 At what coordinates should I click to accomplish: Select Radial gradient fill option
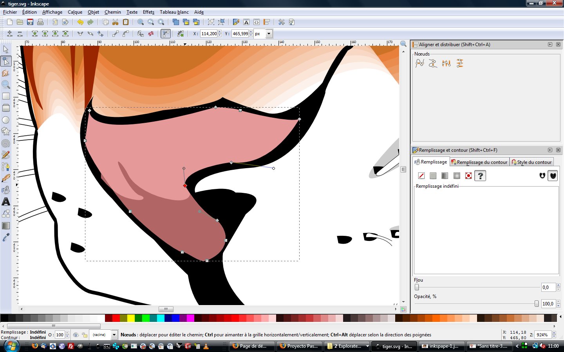(457, 176)
